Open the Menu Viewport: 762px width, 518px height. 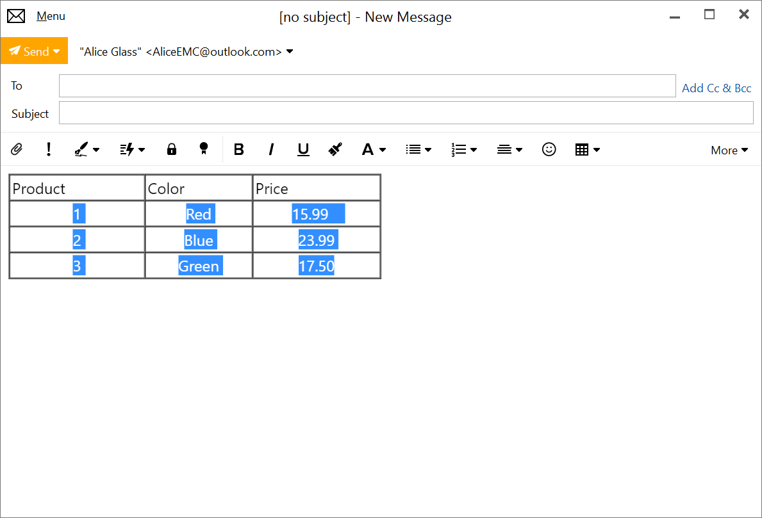click(51, 16)
